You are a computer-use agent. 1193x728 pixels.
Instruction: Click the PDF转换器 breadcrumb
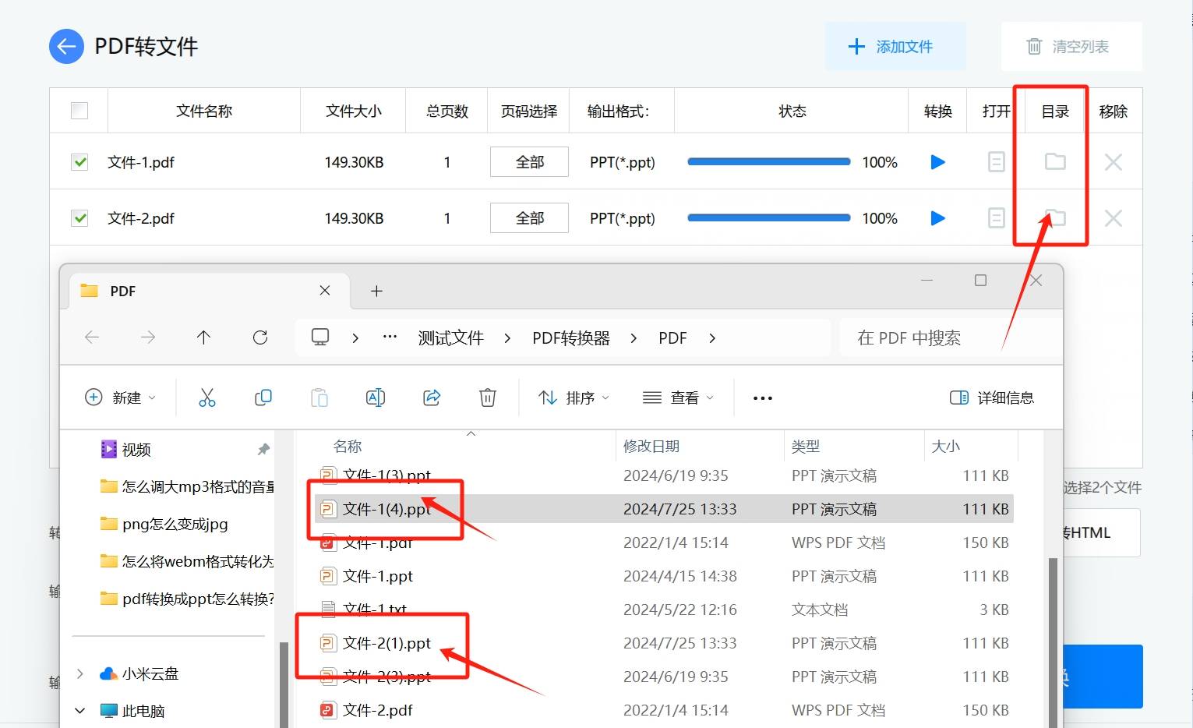[571, 338]
